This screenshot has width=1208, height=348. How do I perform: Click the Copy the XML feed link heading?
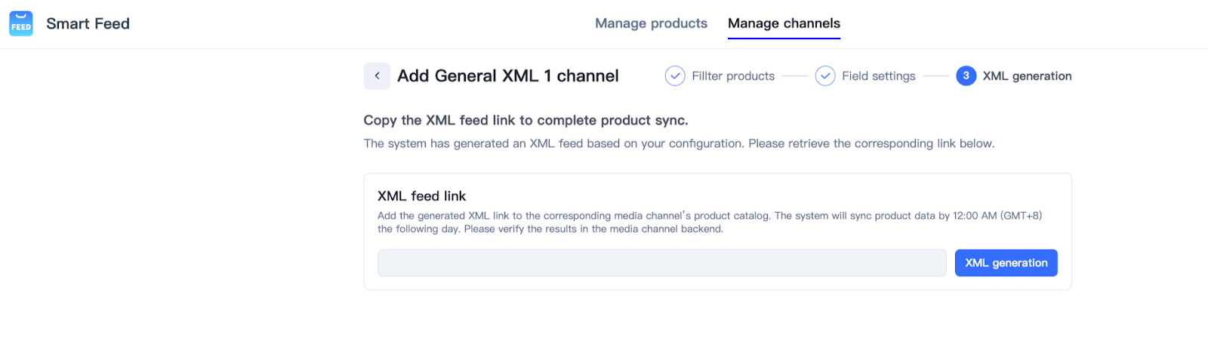point(525,120)
